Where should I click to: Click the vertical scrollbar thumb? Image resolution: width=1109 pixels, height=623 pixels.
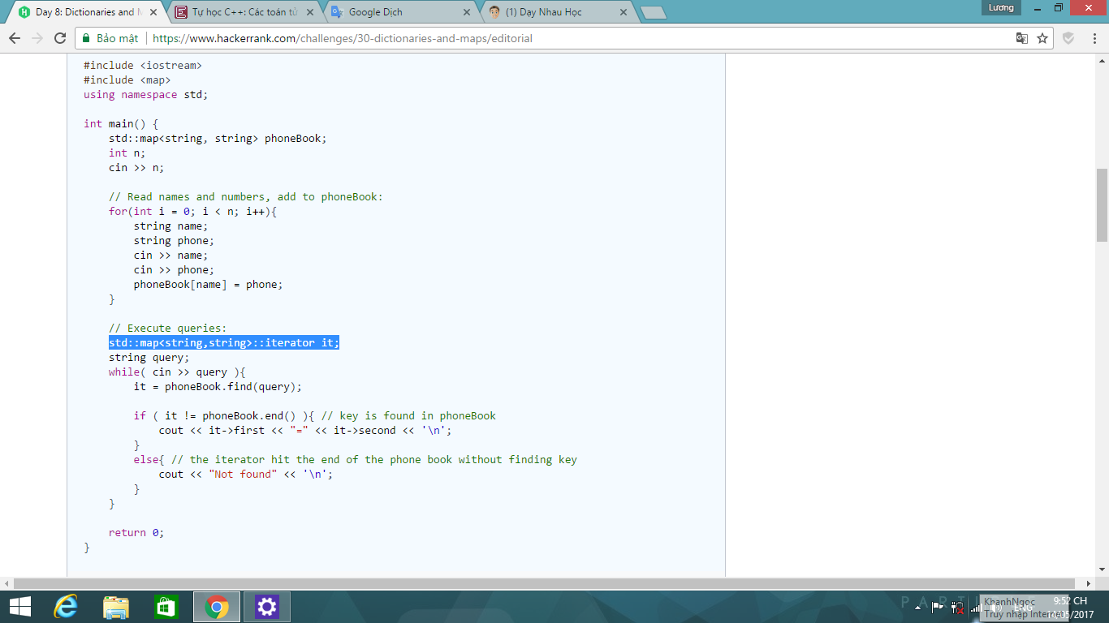tap(1102, 205)
